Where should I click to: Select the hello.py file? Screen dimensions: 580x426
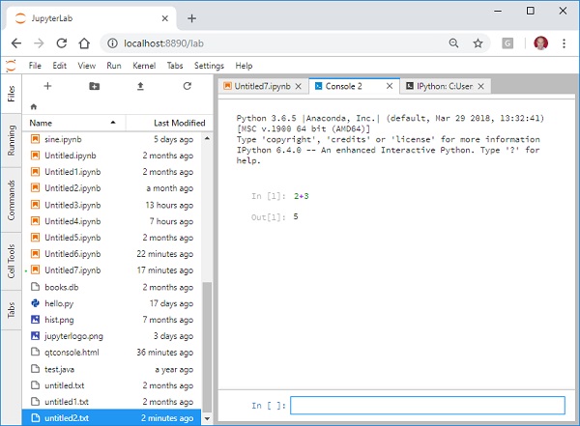point(60,302)
